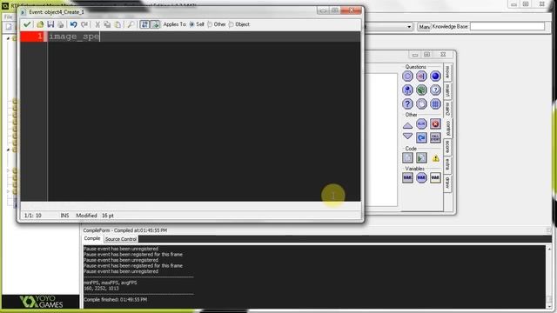Switch to the draw actions tab
Screen dimensions: 557x313
447,183
